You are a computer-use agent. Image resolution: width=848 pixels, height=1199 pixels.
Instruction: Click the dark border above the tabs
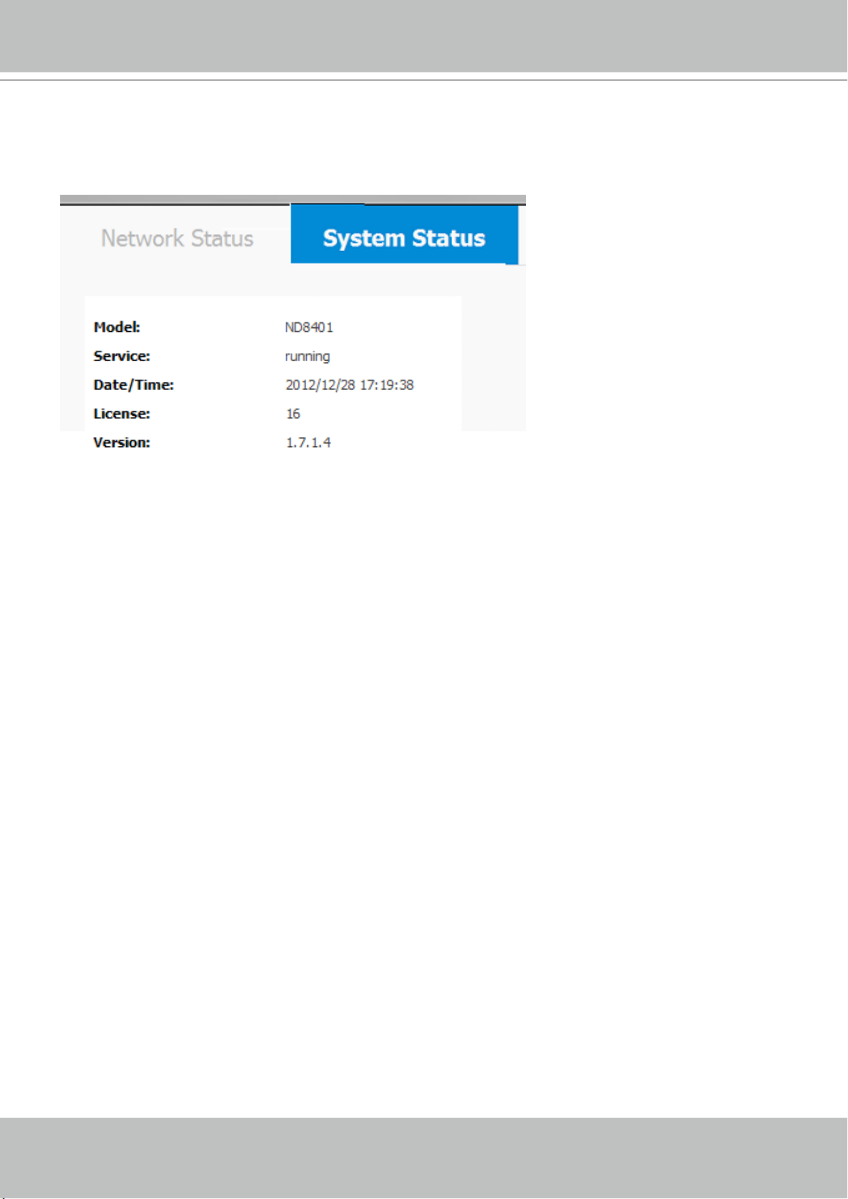(x=293, y=200)
